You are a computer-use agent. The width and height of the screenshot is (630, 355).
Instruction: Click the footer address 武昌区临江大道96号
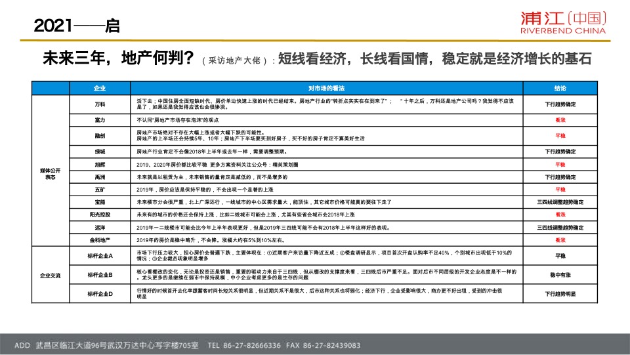click(x=71, y=345)
